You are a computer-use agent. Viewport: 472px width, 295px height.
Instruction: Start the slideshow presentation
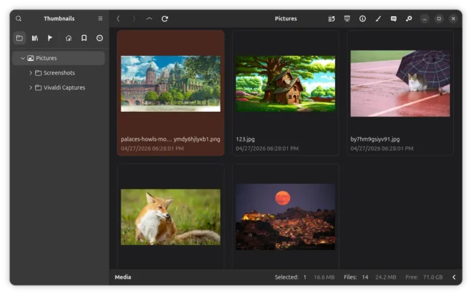click(x=347, y=19)
